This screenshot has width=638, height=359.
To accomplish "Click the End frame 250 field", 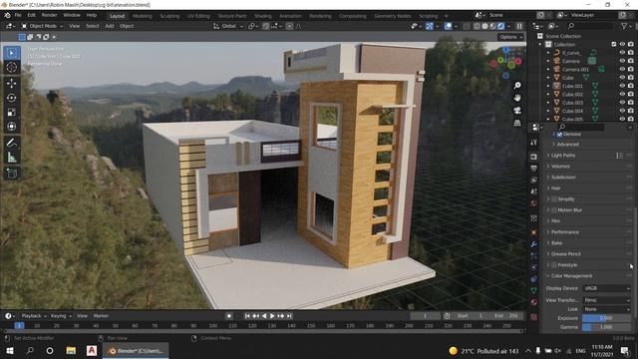I will [506, 316].
